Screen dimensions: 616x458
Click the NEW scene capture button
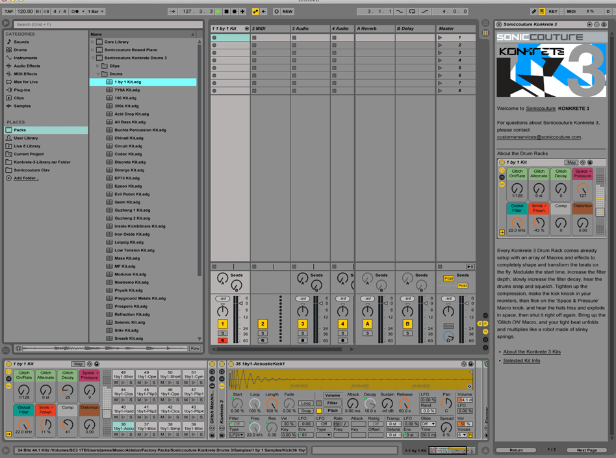coord(288,12)
